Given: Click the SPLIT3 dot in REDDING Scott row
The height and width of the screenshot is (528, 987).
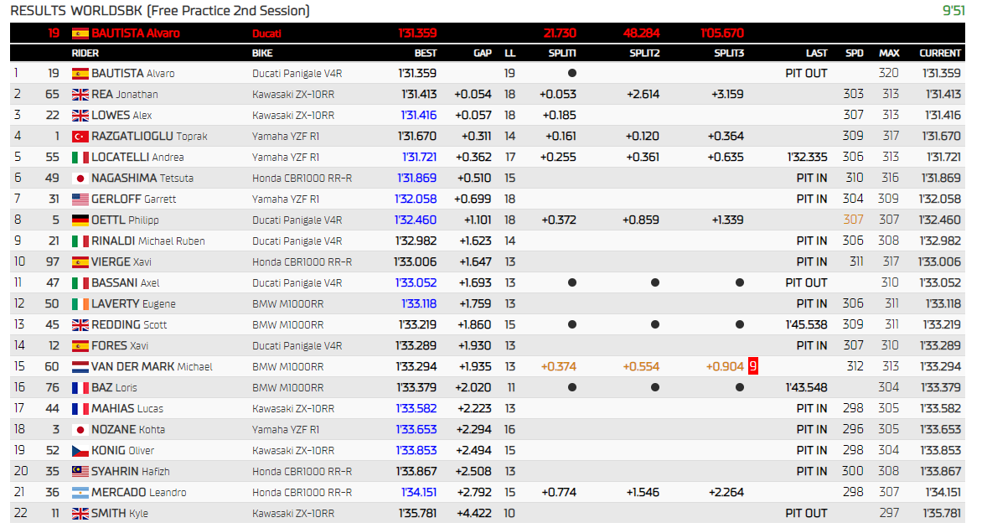Looking at the screenshot, I should click(740, 324).
